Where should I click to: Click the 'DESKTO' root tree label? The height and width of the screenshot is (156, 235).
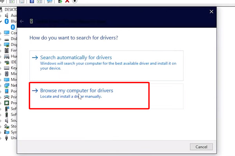point(11,9)
